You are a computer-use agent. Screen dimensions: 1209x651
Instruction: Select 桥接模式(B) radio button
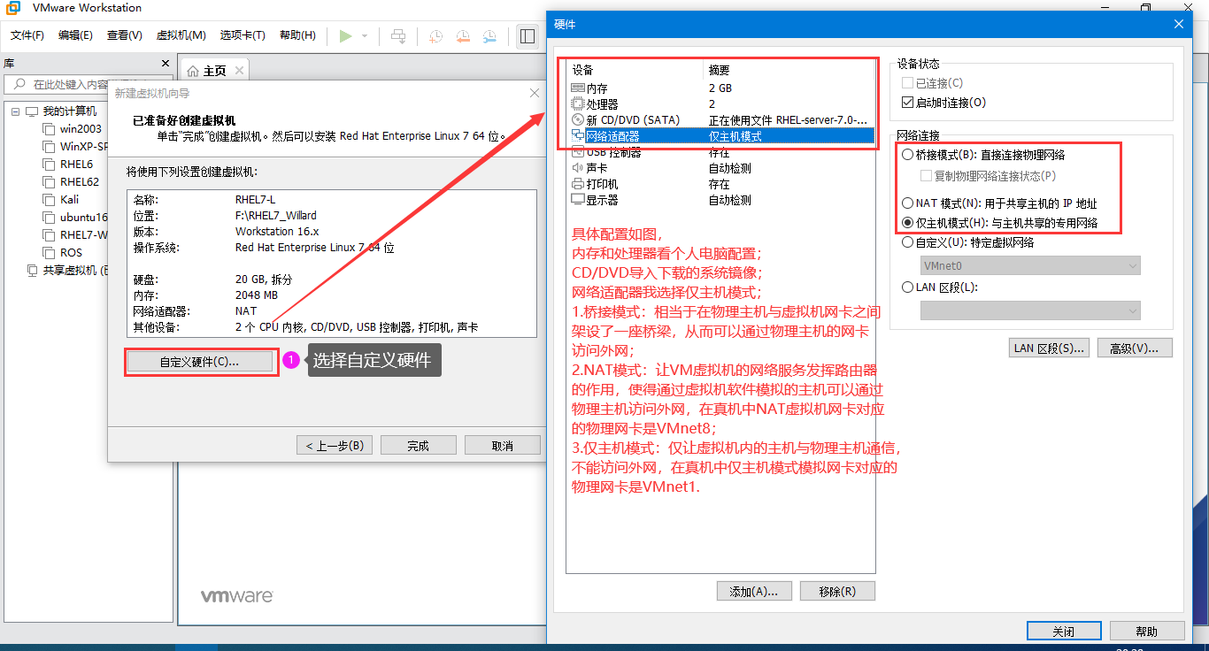907,155
